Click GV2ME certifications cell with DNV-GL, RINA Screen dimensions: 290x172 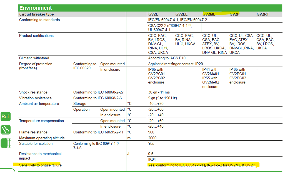click(214, 44)
